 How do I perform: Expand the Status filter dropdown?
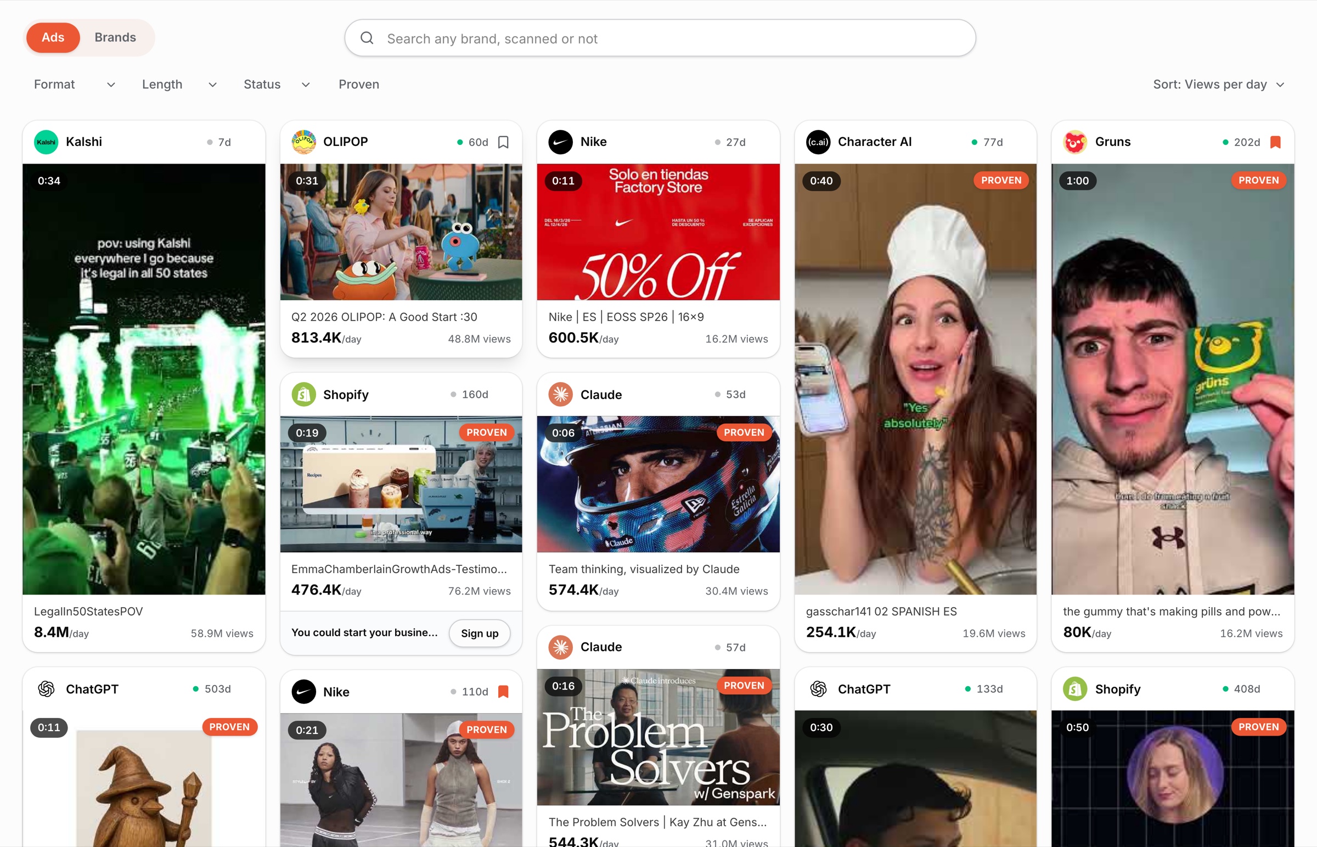click(277, 84)
